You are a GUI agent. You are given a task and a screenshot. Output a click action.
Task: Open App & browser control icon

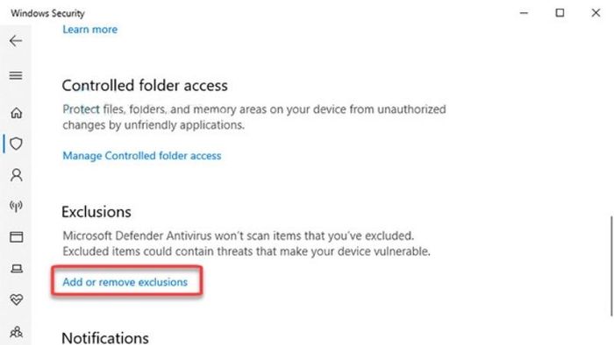tap(16, 236)
